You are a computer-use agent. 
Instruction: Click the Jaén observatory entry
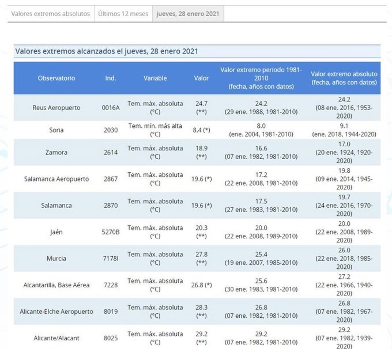tap(56, 232)
